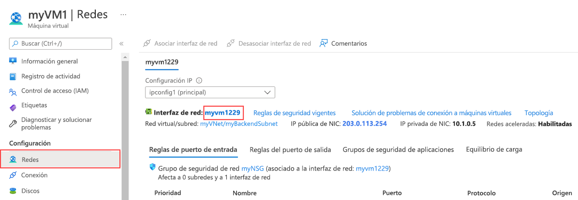Viewport: 578px width, 200px height.
Task: Click the shield icon beside network security group
Action: click(x=153, y=167)
